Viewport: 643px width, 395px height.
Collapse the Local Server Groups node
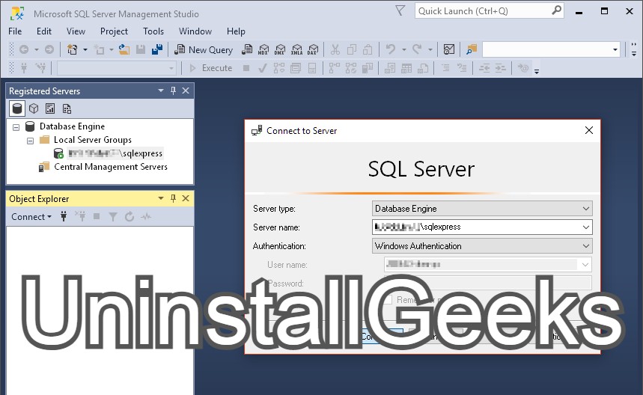(31, 141)
